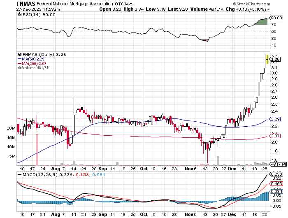Click the green overbought RSI shaded area
This screenshot has width=288, height=218.
point(262,22)
